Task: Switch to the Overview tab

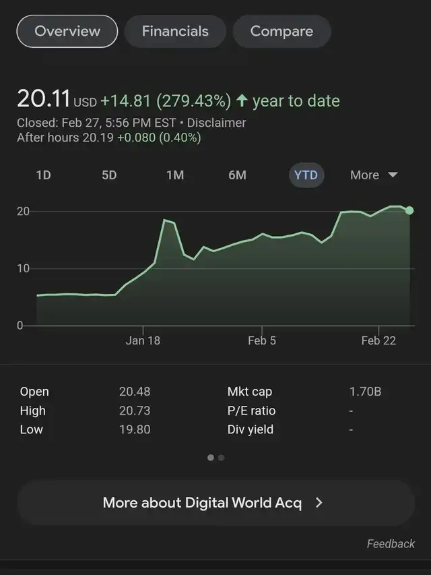Action: pos(67,31)
